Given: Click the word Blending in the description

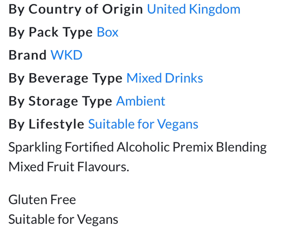Looking at the screenshot, I should point(241,147).
